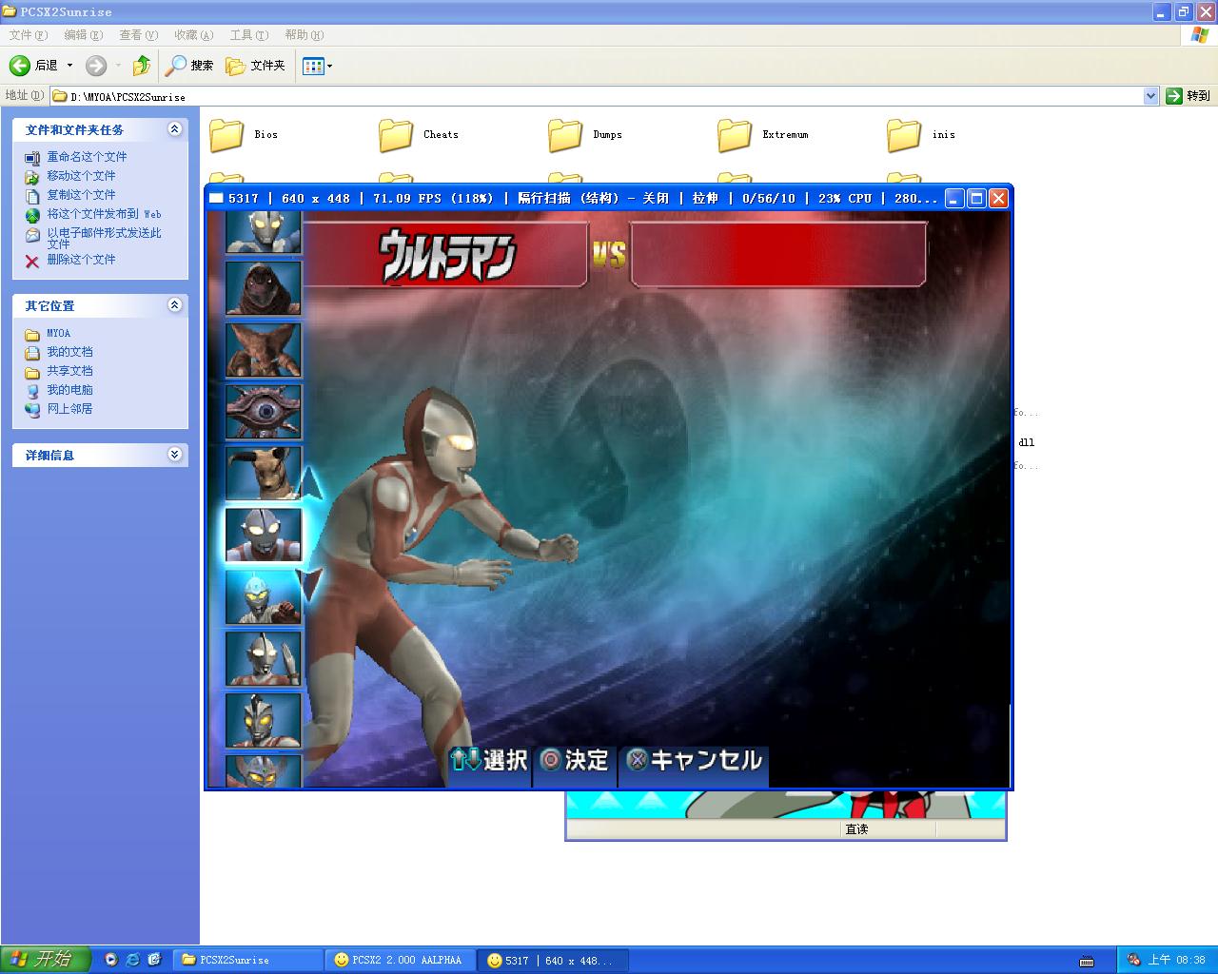Open 共享文档 in the side panel

[69, 371]
